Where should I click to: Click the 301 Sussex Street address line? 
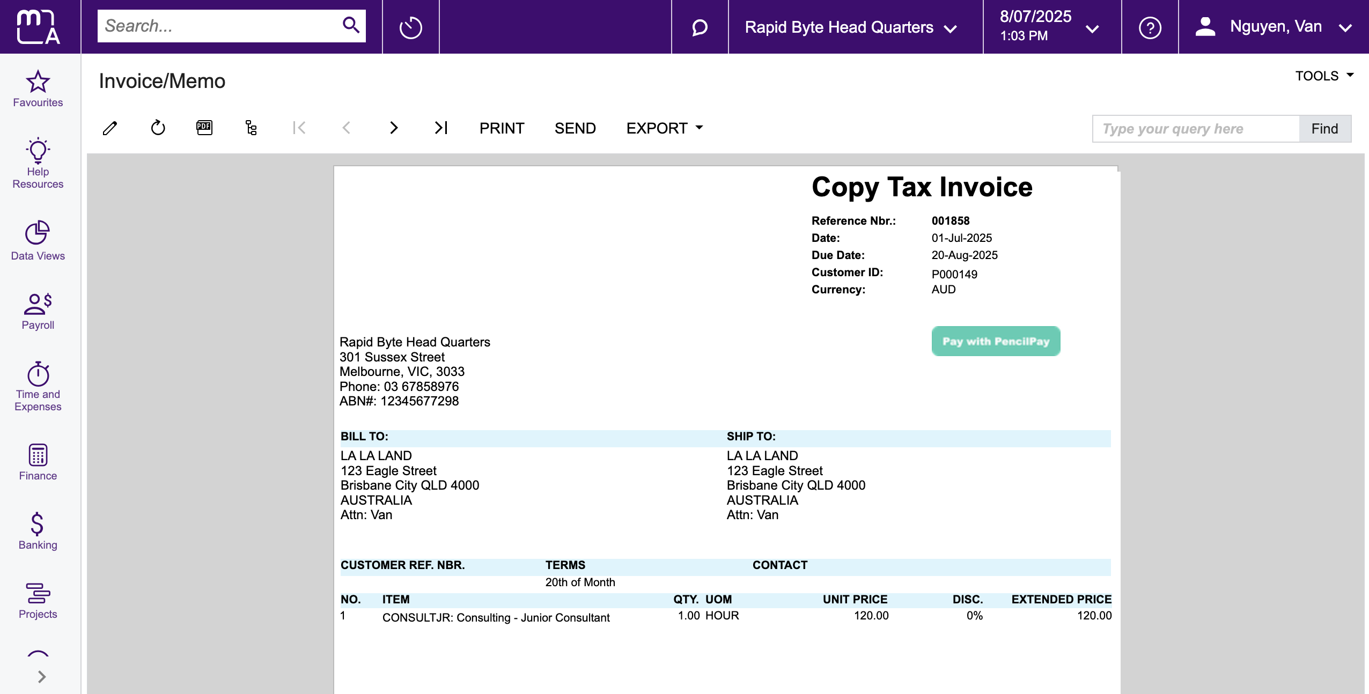tap(392, 357)
